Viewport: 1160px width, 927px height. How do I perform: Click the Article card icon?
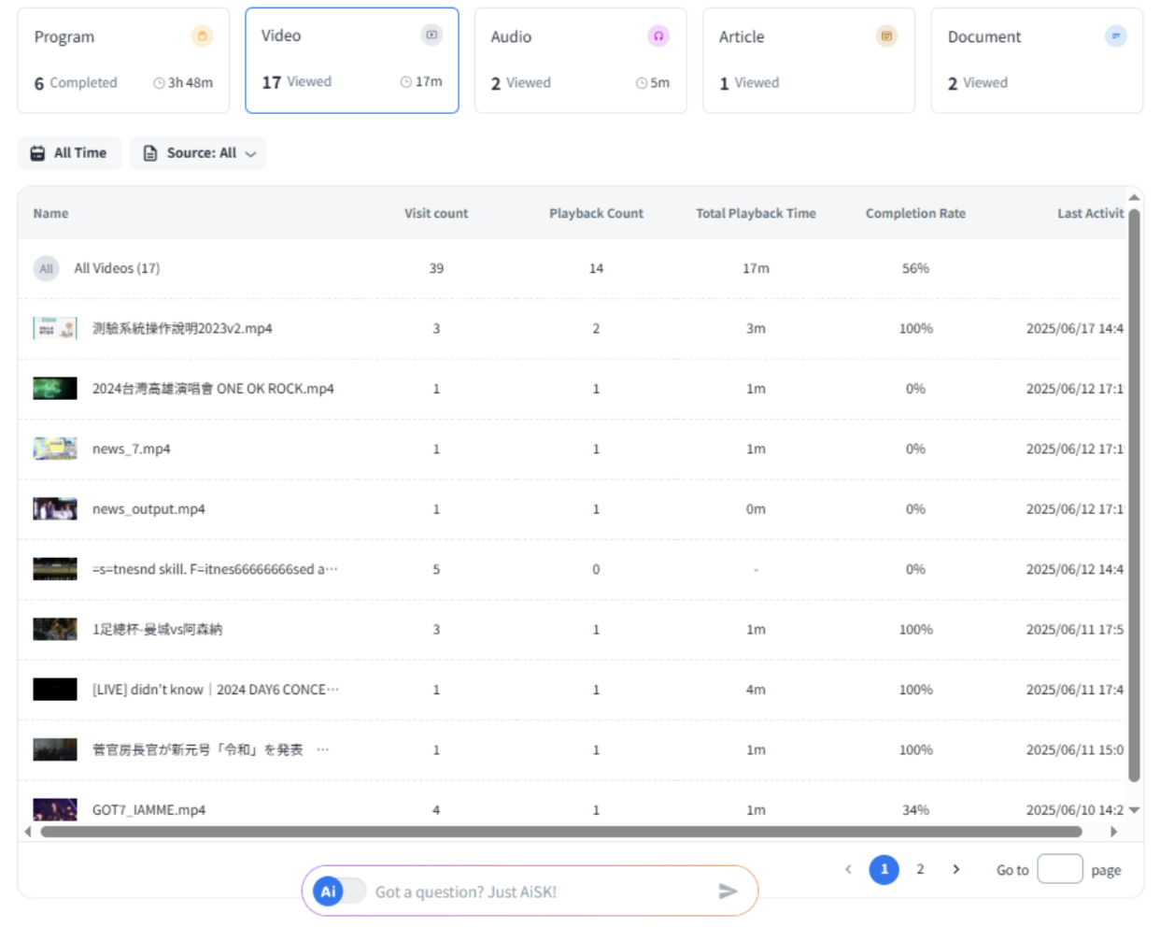[x=886, y=36]
